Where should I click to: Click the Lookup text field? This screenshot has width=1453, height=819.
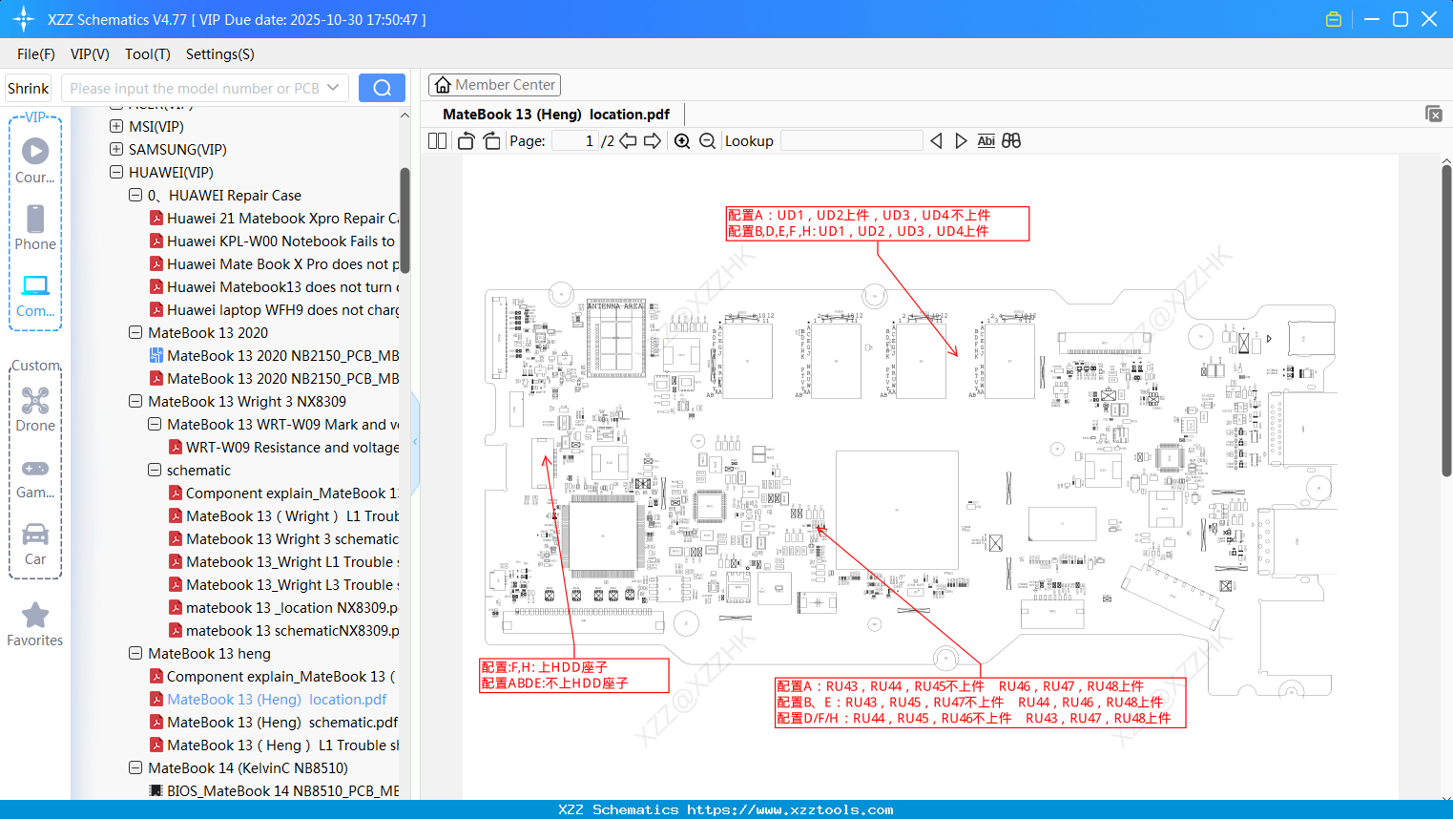[x=851, y=141]
